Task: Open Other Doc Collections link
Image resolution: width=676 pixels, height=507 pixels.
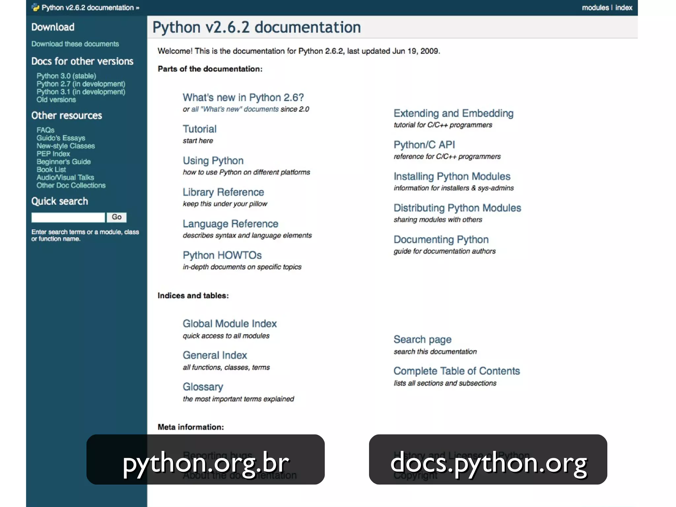Action: tap(71, 186)
